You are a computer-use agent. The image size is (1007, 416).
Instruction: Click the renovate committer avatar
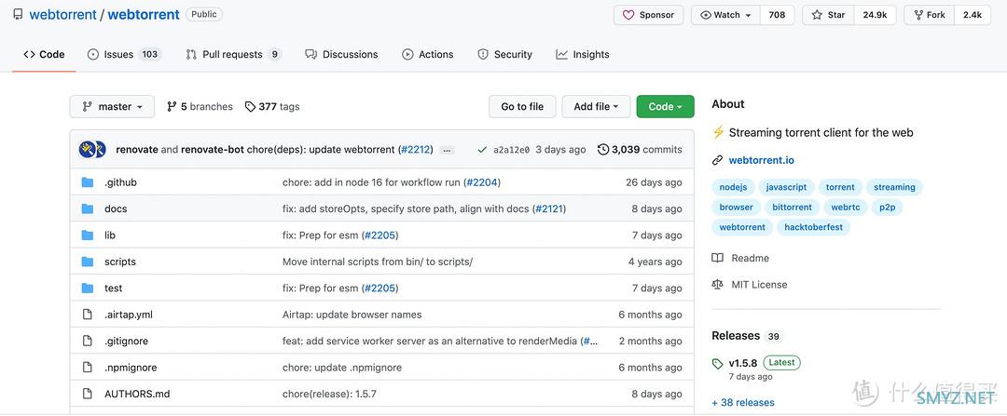(88, 149)
